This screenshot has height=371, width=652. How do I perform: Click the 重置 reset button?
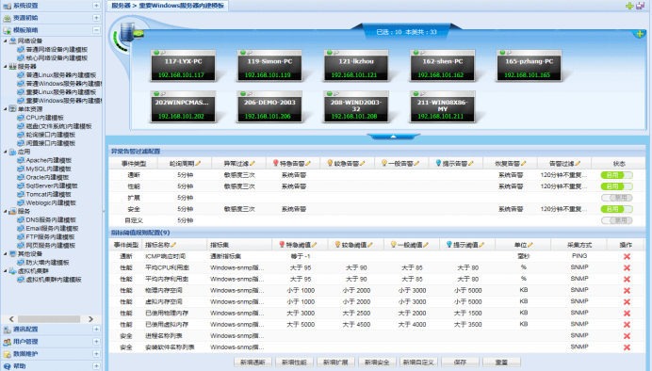pyautogui.click(x=501, y=363)
